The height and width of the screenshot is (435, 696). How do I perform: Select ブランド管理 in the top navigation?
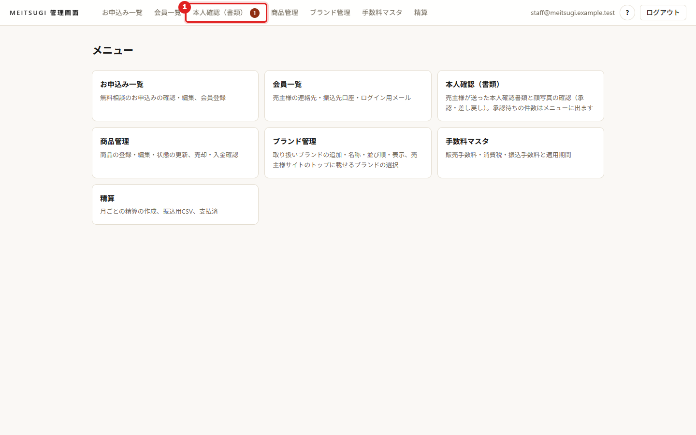pos(330,13)
